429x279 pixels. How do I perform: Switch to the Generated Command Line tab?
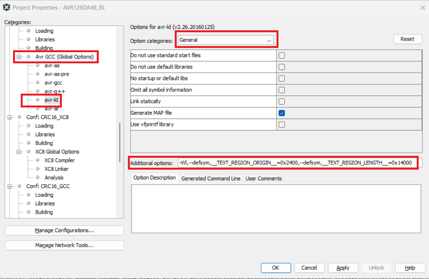pos(211,178)
